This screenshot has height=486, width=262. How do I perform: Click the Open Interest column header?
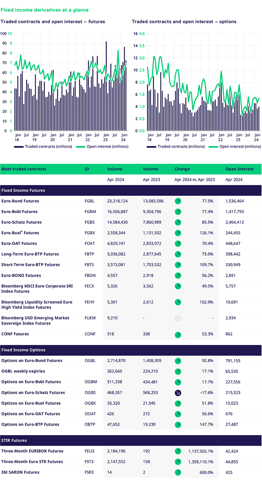[239, 169]
